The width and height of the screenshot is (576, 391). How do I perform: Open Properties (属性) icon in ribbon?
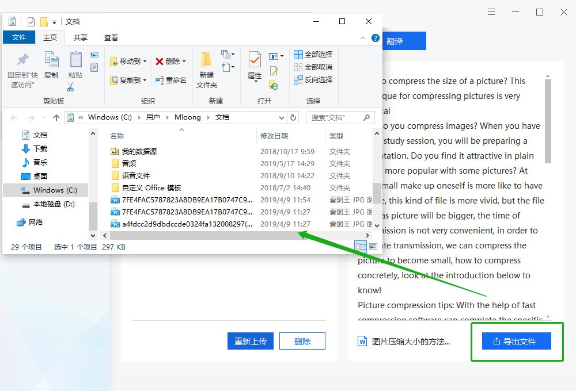[x=255, y=65]
